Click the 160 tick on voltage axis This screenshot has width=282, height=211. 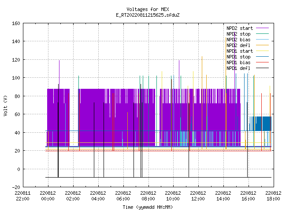(x=16, y=23)
